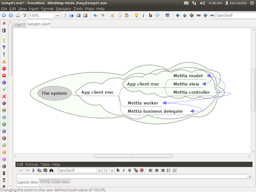Click the text color icon in note editor
Image resolution: width=256 pixels, height=192 pixels.
pos(135,170)
